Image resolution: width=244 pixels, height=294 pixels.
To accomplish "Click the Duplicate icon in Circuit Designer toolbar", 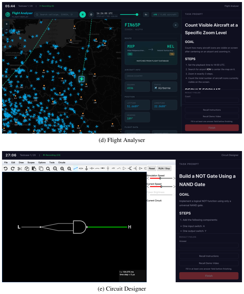I will [x=41, y=169].
